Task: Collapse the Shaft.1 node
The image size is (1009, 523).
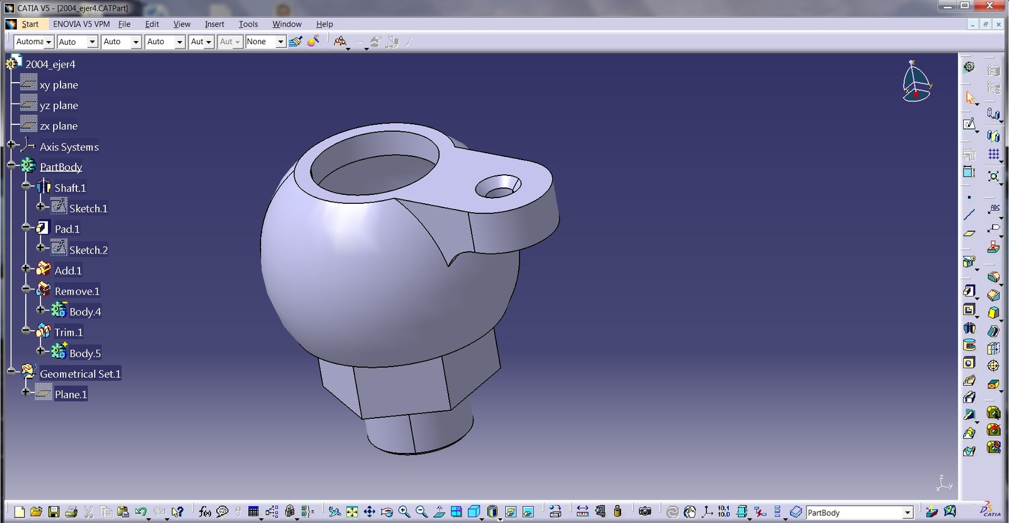Action: click(x=25, y=185)
